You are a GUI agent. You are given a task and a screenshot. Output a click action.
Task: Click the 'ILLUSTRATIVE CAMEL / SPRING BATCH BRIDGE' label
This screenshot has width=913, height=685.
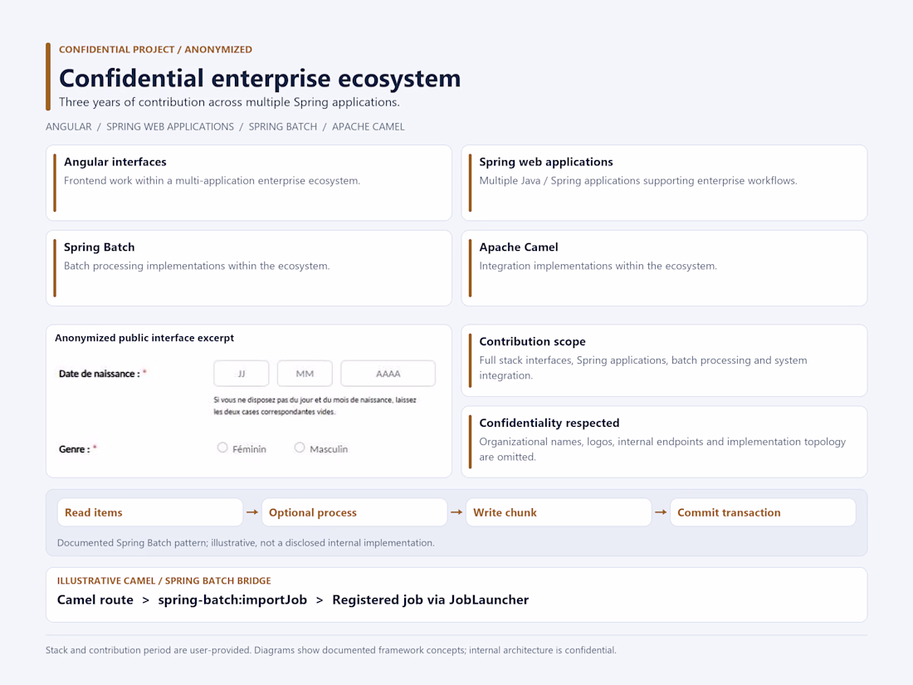point(164,580)
